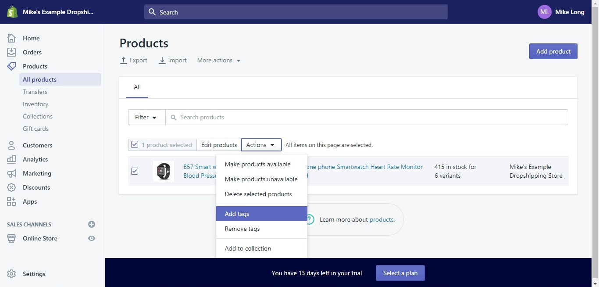The width and height of the screenshot is (599, 287).
Task: Collapse the Actions dropdown button
Action: [261, 145]
